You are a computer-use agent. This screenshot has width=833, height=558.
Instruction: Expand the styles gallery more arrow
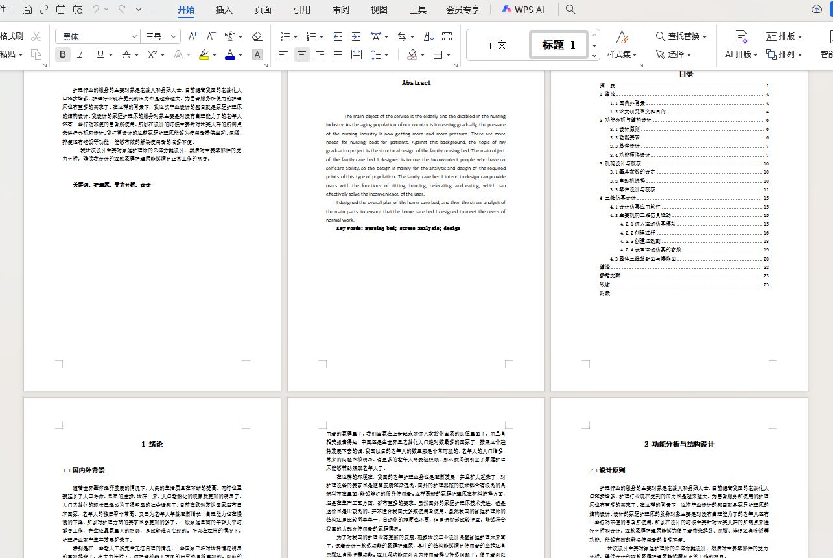coord(594,56)
